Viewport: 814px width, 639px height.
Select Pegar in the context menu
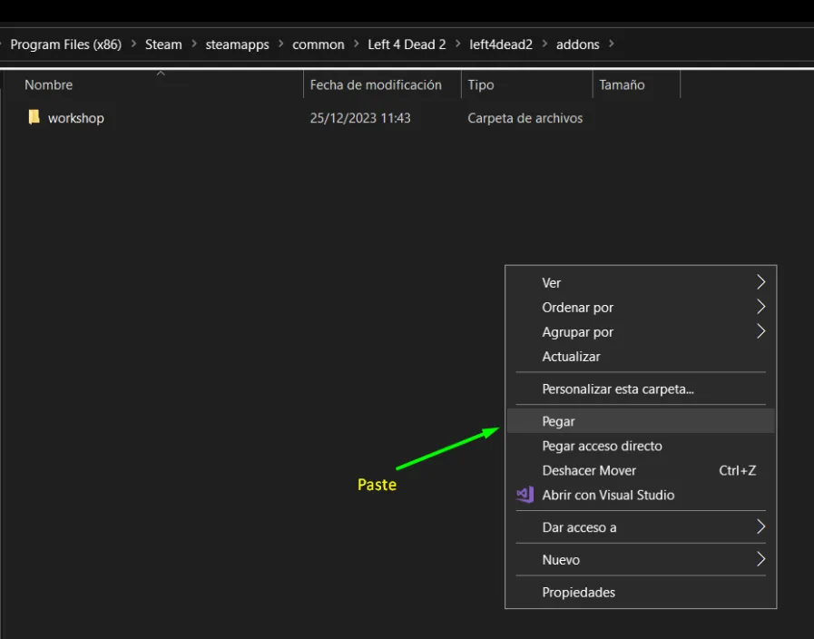coord(641,421)
